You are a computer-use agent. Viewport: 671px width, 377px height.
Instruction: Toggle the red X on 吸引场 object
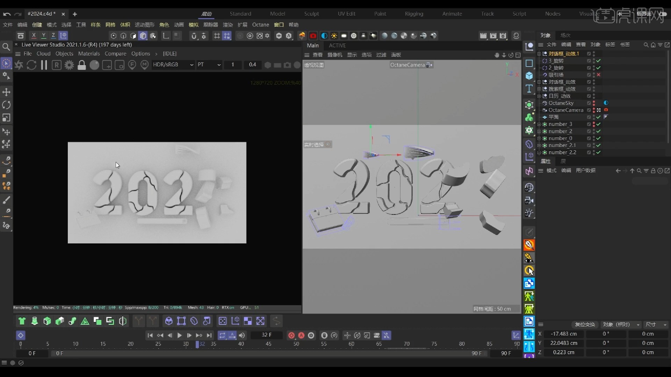599,75
